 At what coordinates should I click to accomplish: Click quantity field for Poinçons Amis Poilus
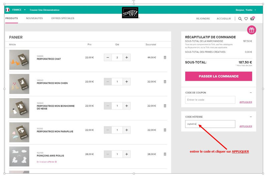click(x=117, y=154)
